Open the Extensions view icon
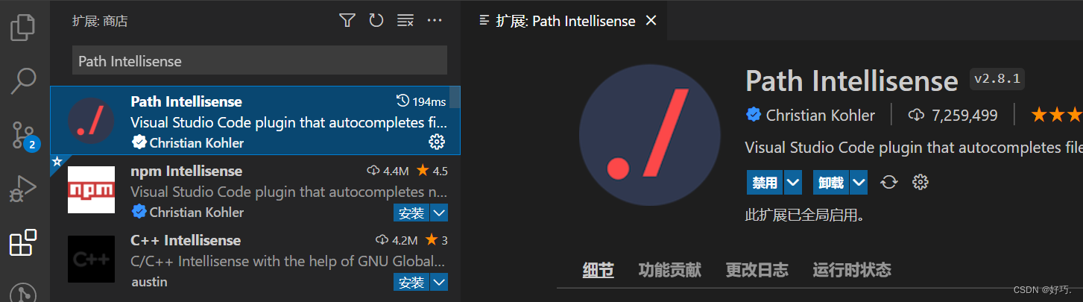Image resolution: width=1083 pixels, height=302 pixels. tap(23, 243)
